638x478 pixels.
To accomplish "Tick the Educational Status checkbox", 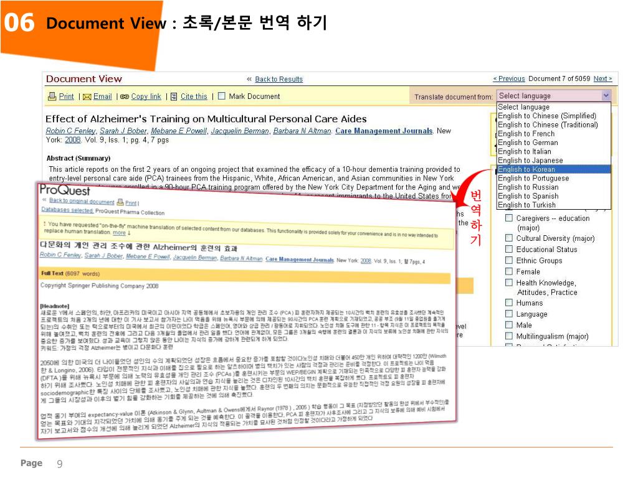I will [x=508, y=249].
